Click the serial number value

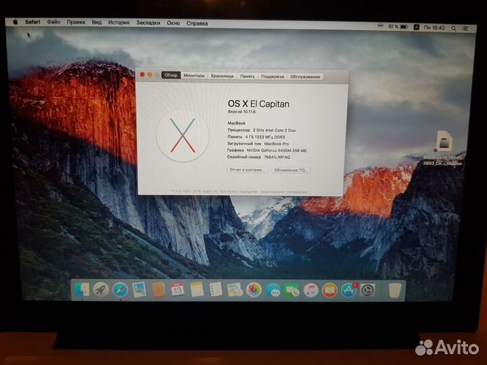[x=277, y=157]
